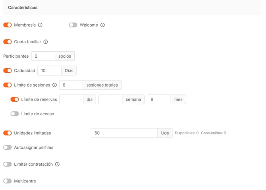This screenshot has width=266, height=190.
Task: Click the Unidades limitadas Uds field
Action: (x=124, y=133)
